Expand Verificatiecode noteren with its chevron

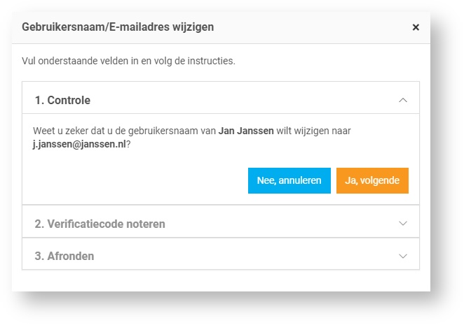[x=402, y=223]
